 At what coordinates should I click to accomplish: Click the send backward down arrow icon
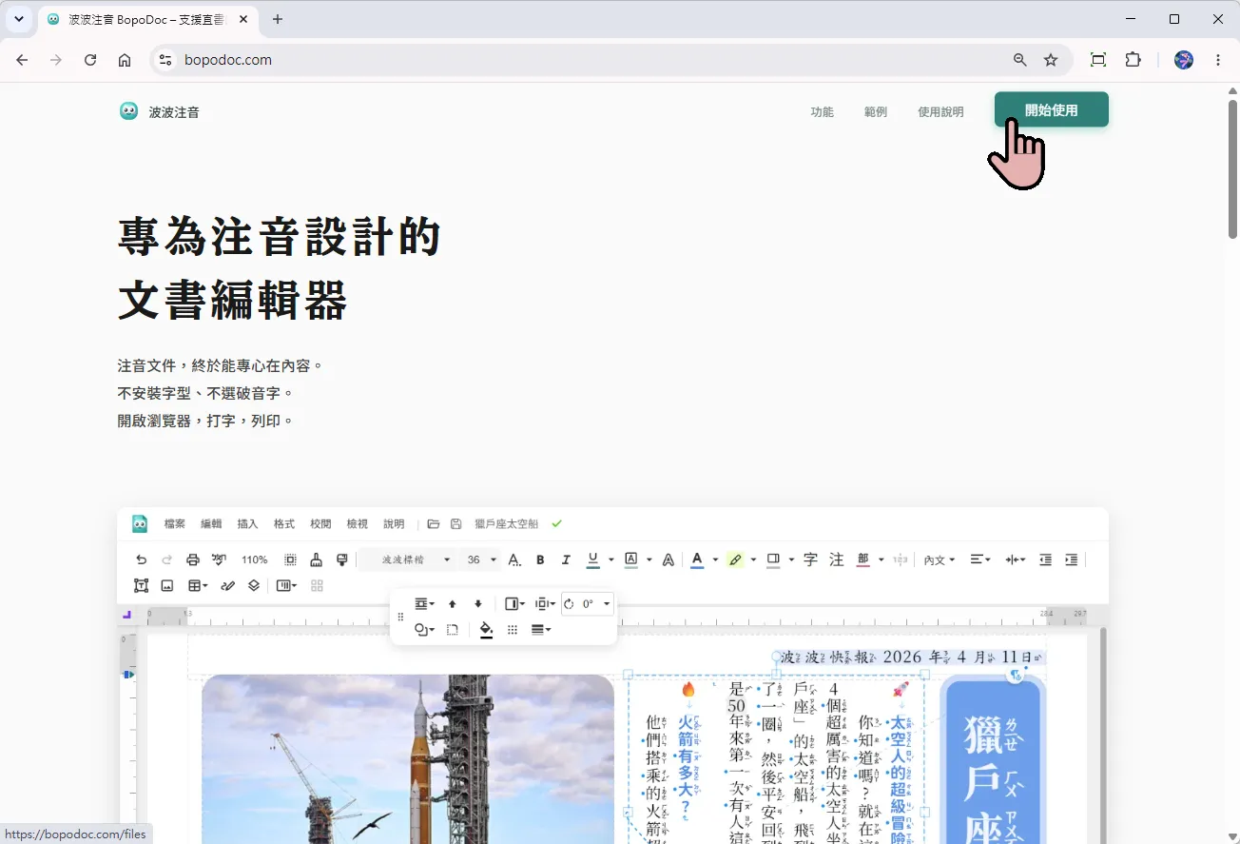(x=478, y=603)
